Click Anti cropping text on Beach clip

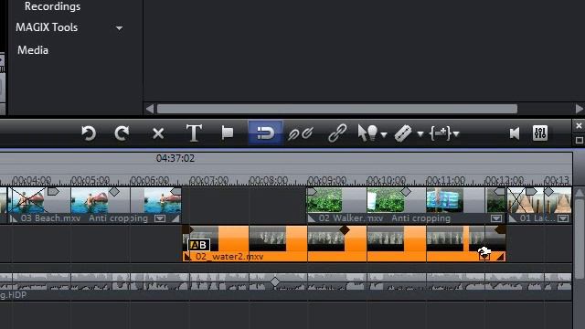(x=118, y=218)
